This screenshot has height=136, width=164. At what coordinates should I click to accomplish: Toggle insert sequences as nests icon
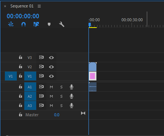pos(11,24)
